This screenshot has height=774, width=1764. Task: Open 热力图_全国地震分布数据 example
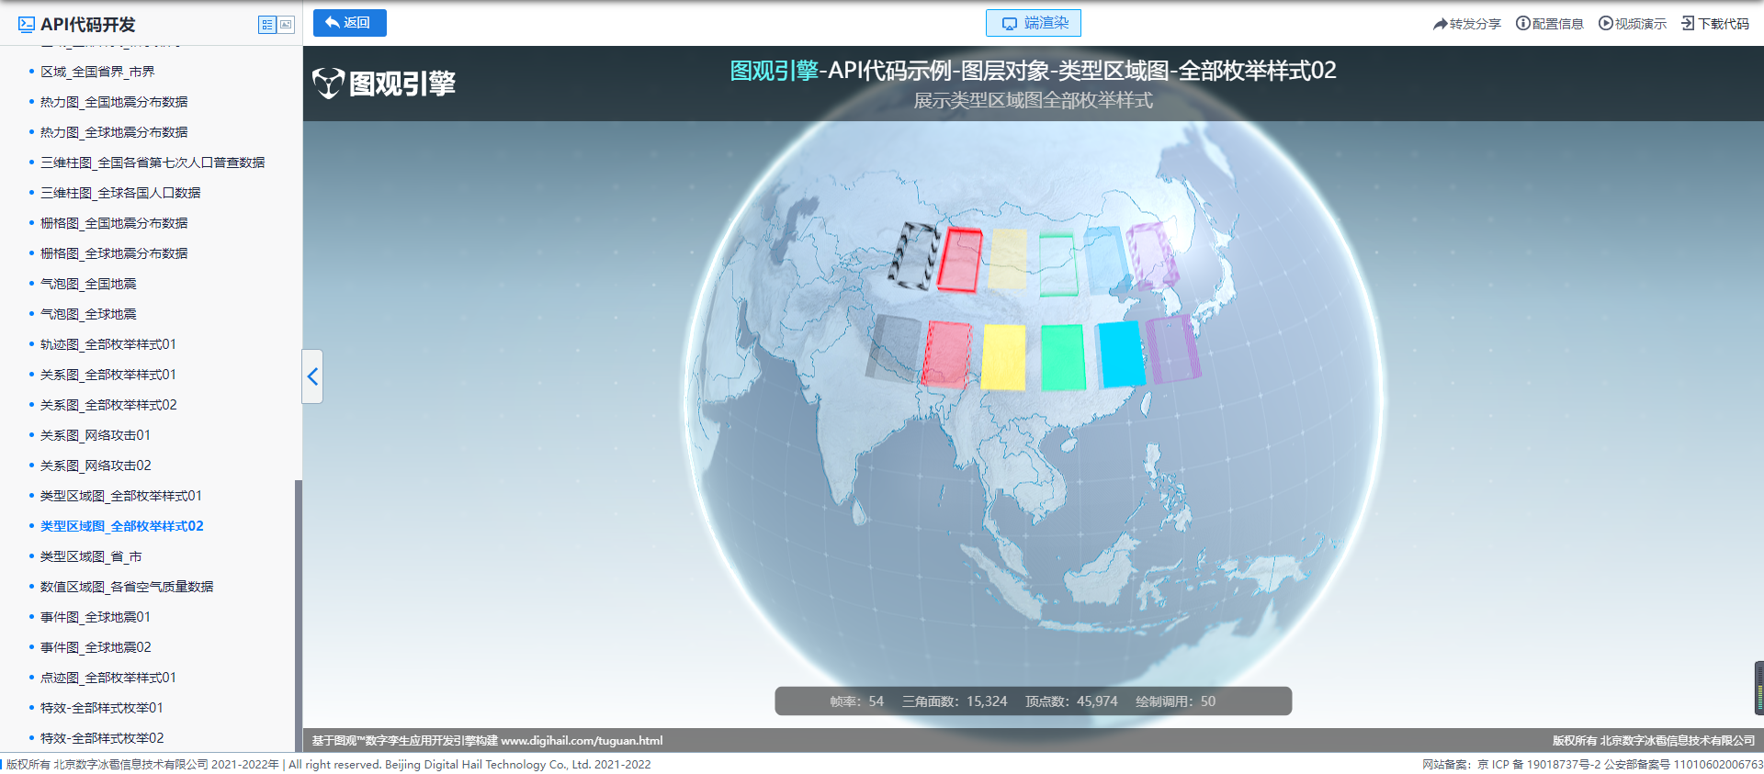[x=114, y=102]
